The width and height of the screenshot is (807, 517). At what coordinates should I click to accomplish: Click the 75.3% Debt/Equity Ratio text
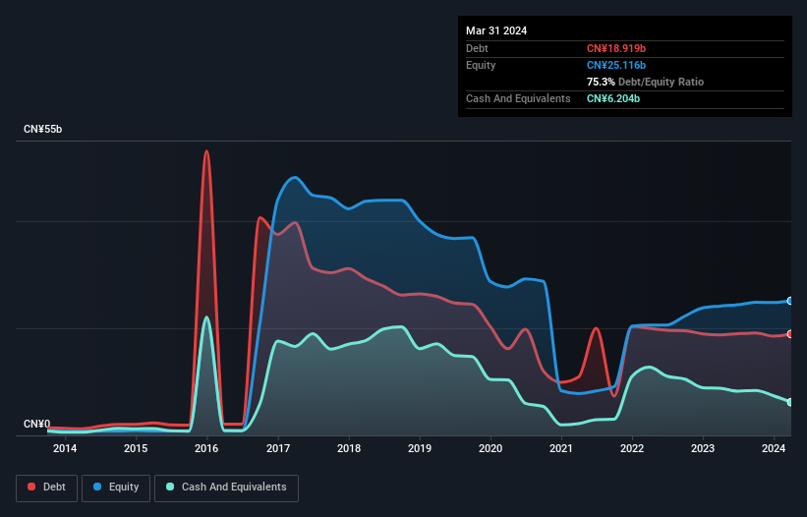645,82
